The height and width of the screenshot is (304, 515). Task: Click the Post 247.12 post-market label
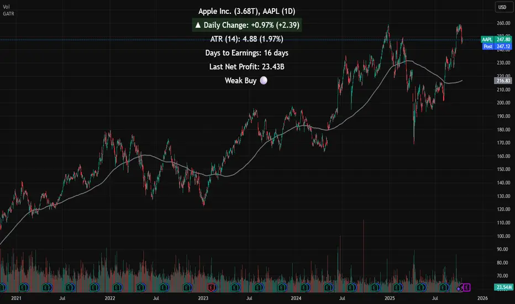pyautogui.click(x=497, y=46)
